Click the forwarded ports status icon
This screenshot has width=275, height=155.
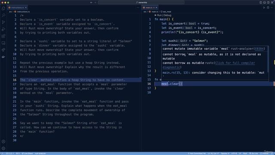click(18, 153)
